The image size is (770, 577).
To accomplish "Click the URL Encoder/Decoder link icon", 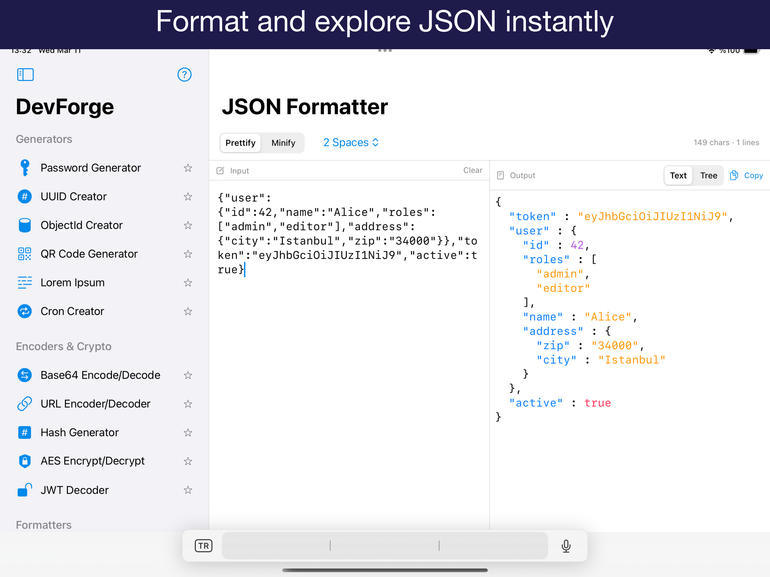I will (25, 404).
